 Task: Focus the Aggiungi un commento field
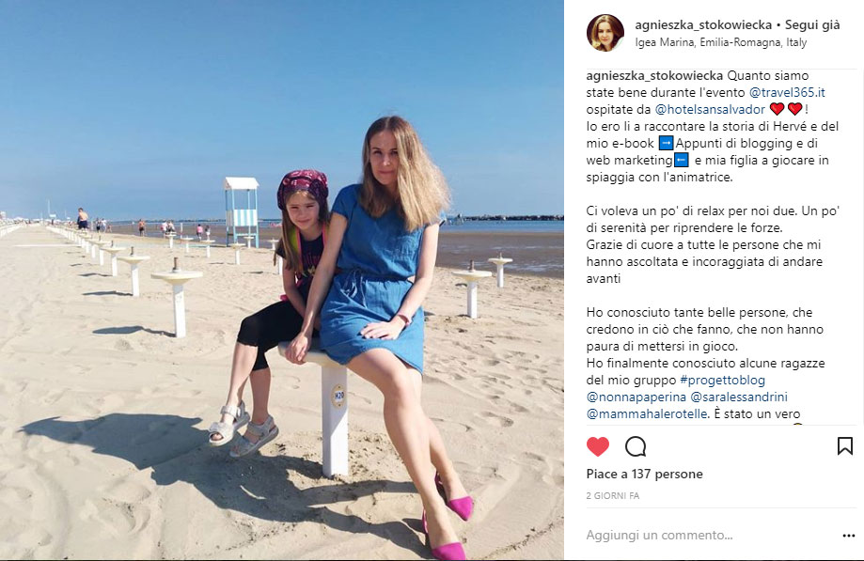pos(711,535)
